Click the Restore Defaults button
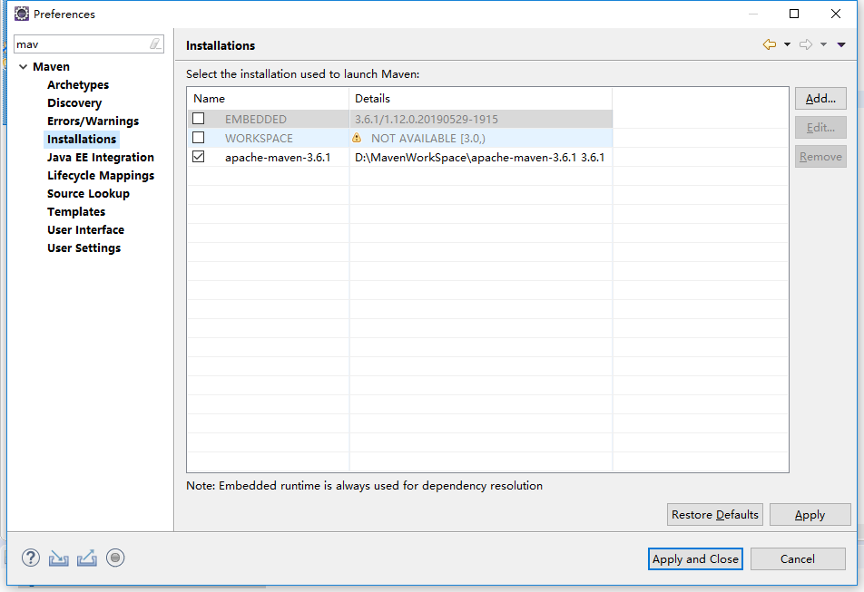Image resolution: width=864 pixels, height=592 pixels. pyautogui.click(x=714, y=514)
